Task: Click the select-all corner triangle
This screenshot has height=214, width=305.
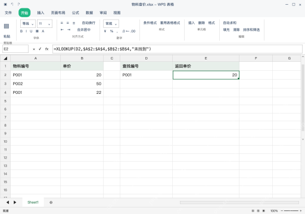Action: (x=5, y=58)
